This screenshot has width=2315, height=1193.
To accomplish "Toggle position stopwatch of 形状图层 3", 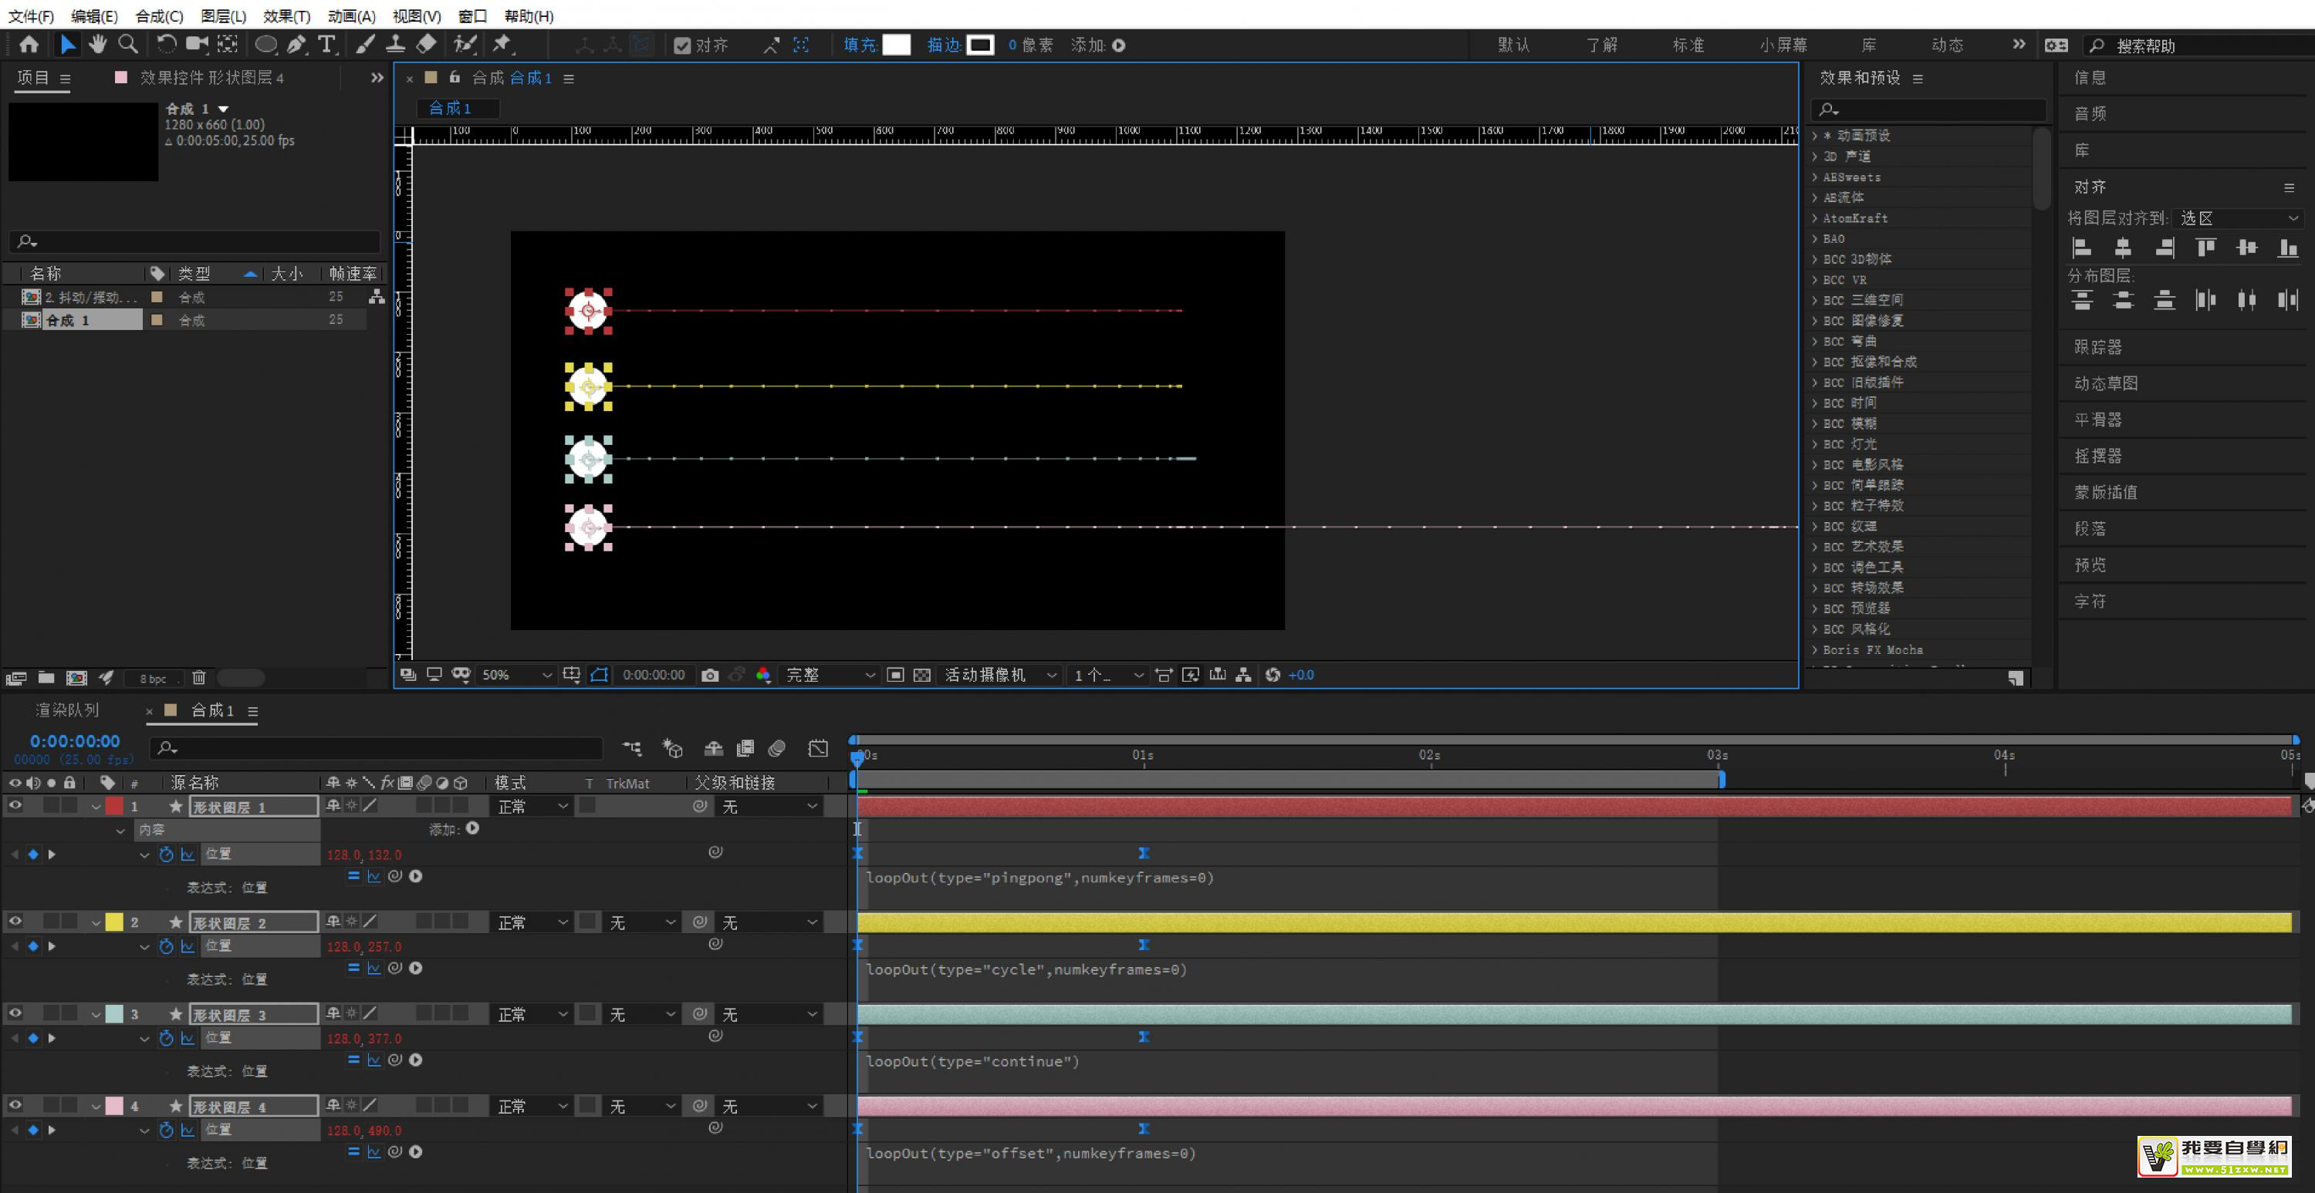I will tap(166, 1039).
